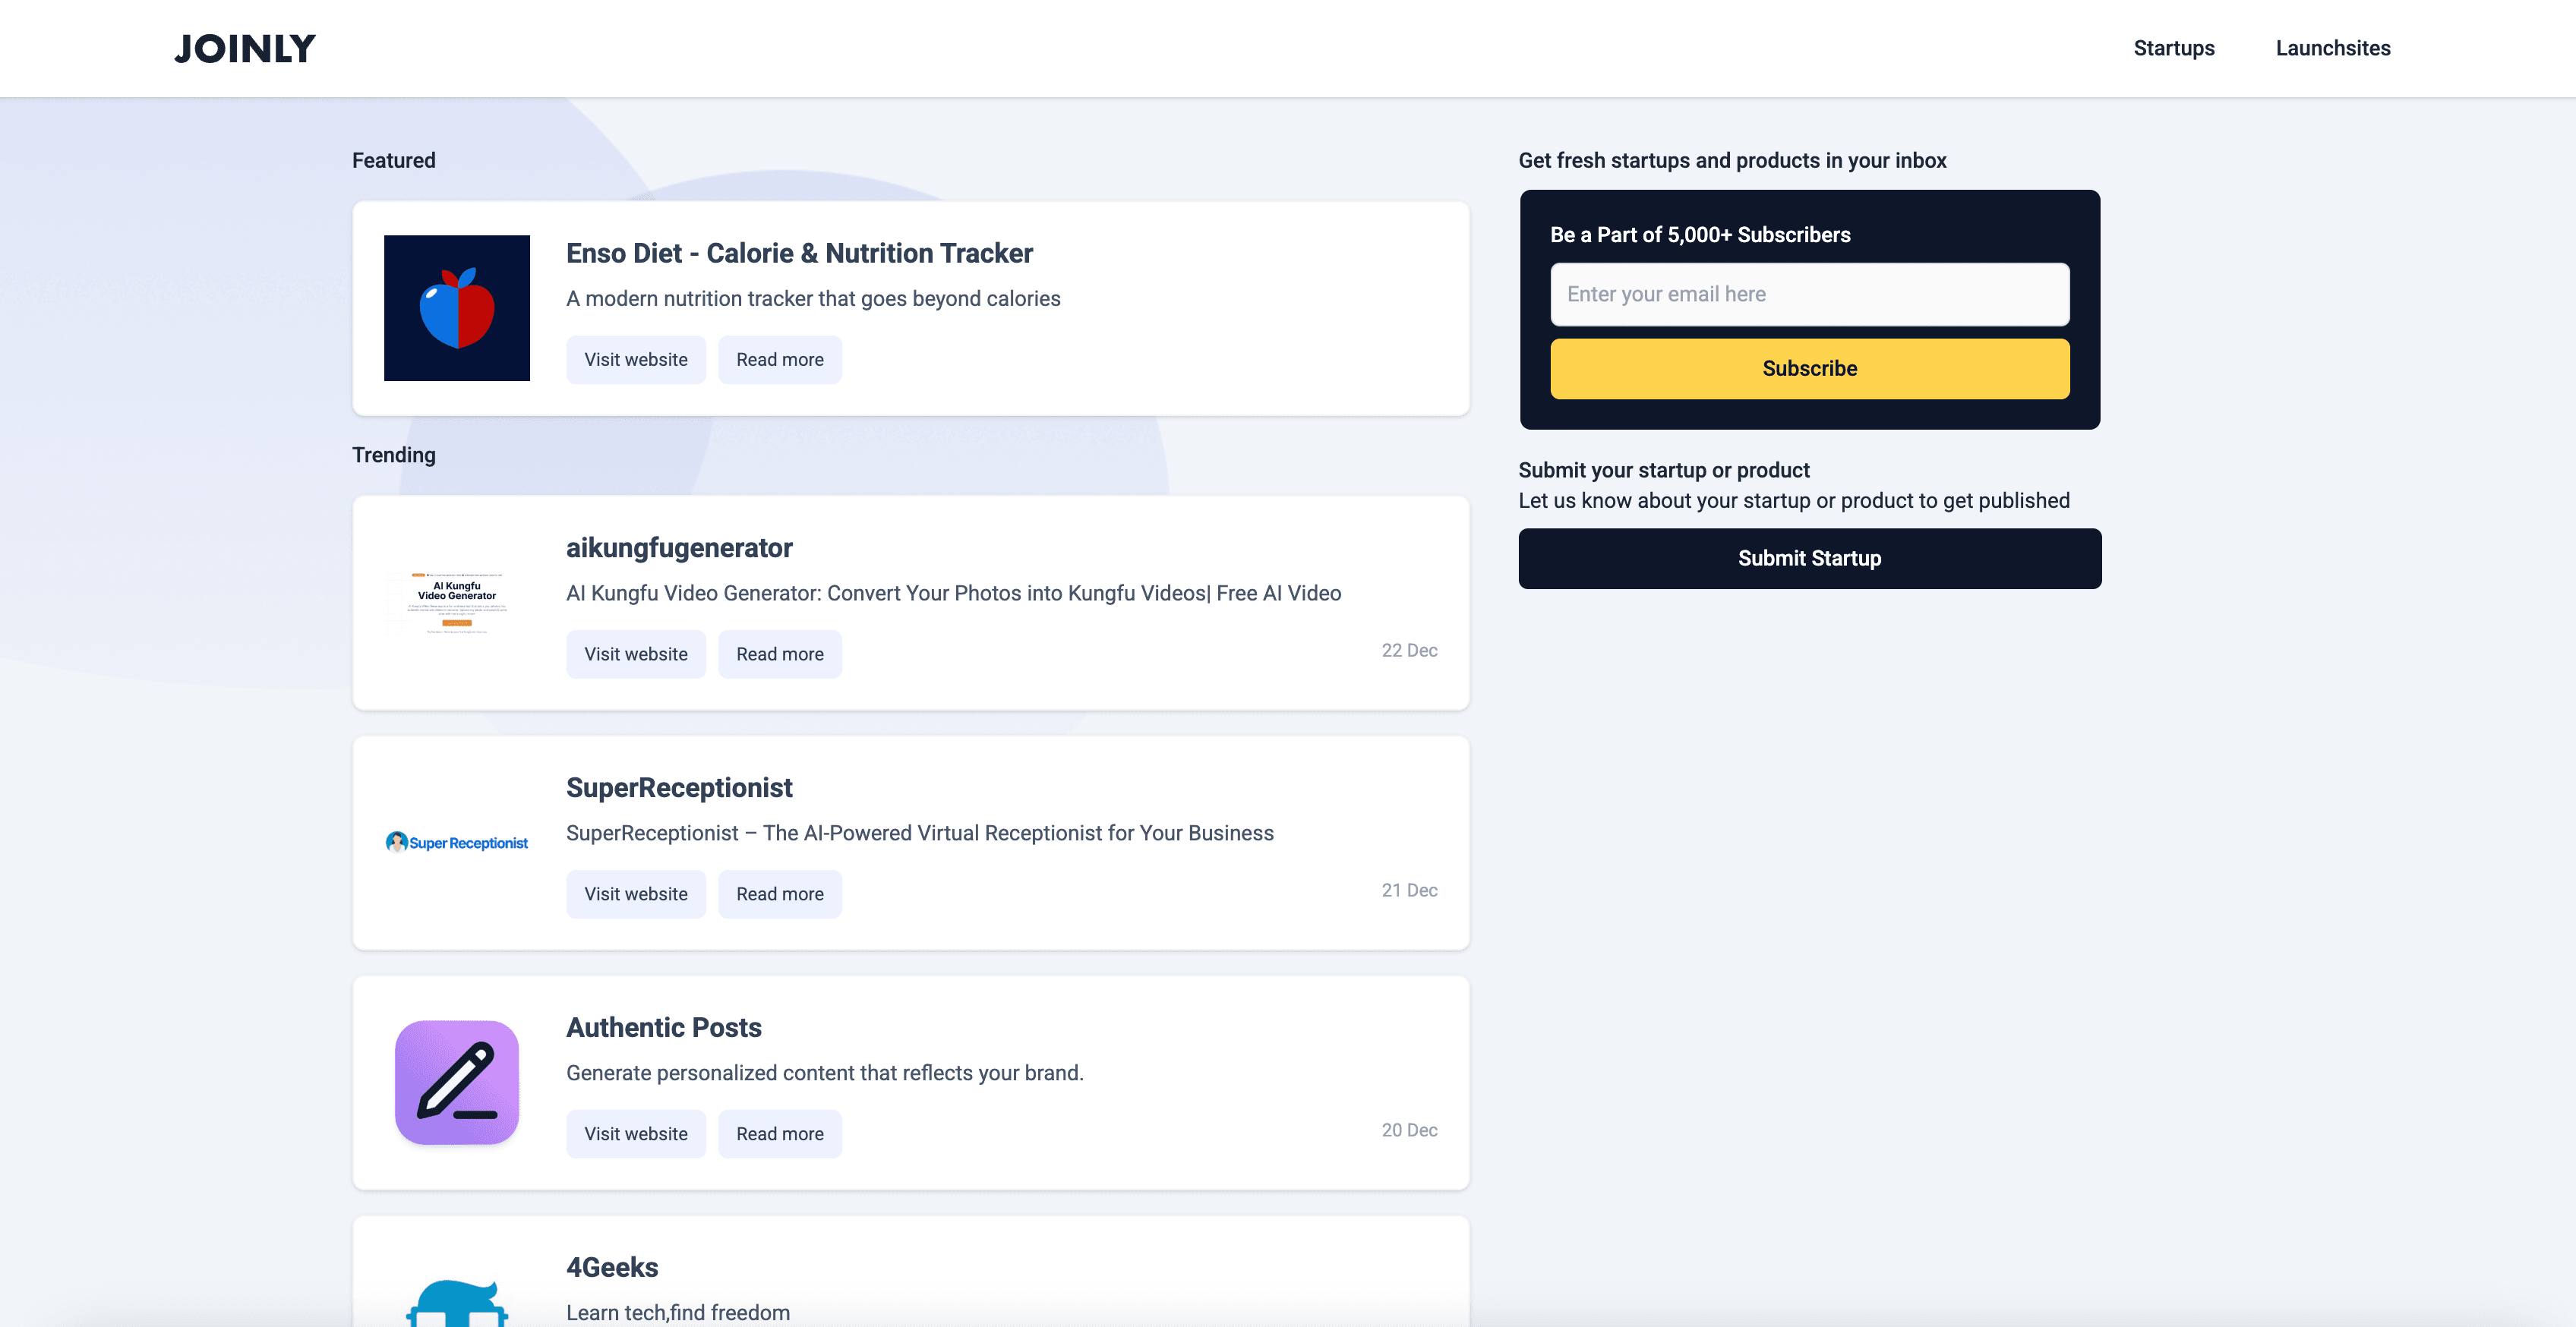Open the Authentic Posts title link
2576x1327 pixels.
point(664,1028)
